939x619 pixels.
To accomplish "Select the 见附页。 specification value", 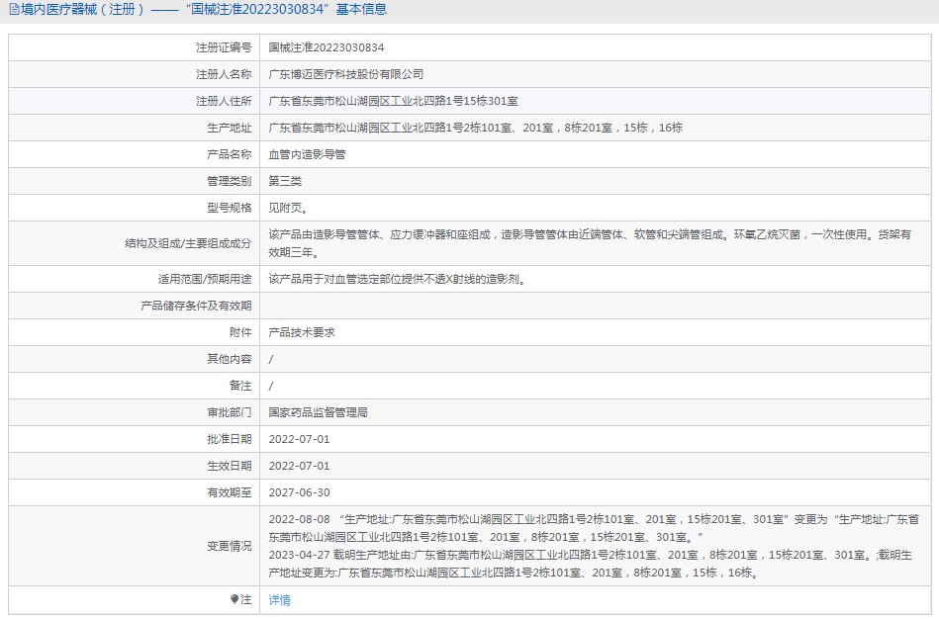I will point(289,208).
